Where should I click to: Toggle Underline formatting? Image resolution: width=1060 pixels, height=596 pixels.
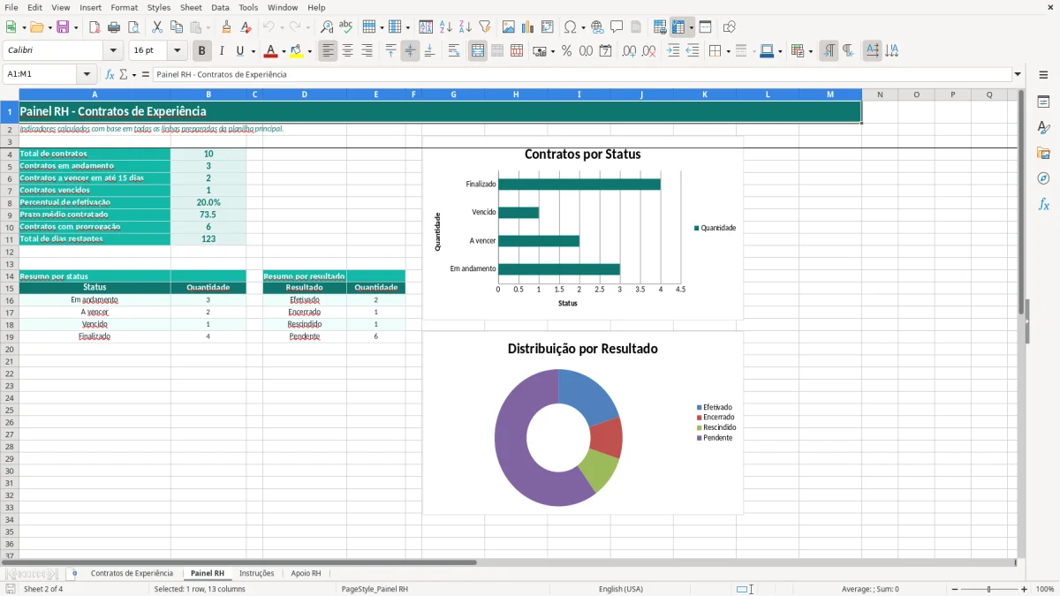(239, 51)
